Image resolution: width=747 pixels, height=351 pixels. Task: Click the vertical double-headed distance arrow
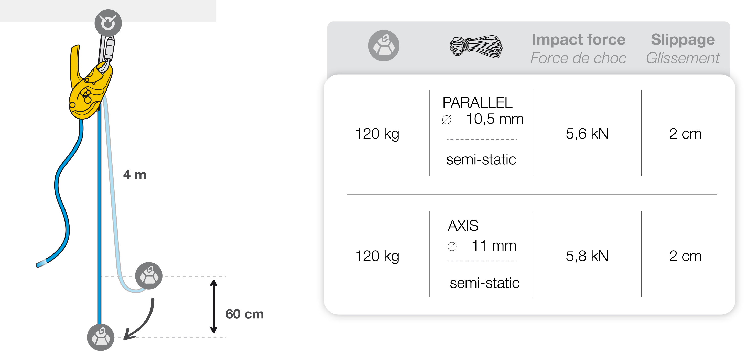coord(214,307)
